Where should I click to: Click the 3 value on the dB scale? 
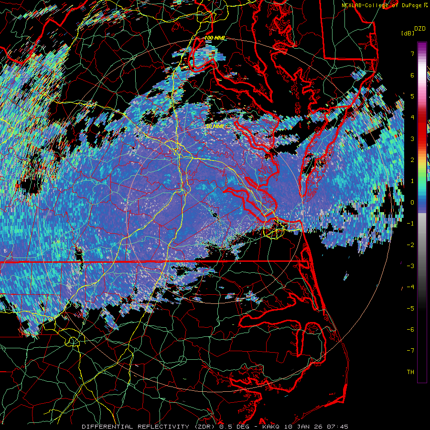[412, 139]
